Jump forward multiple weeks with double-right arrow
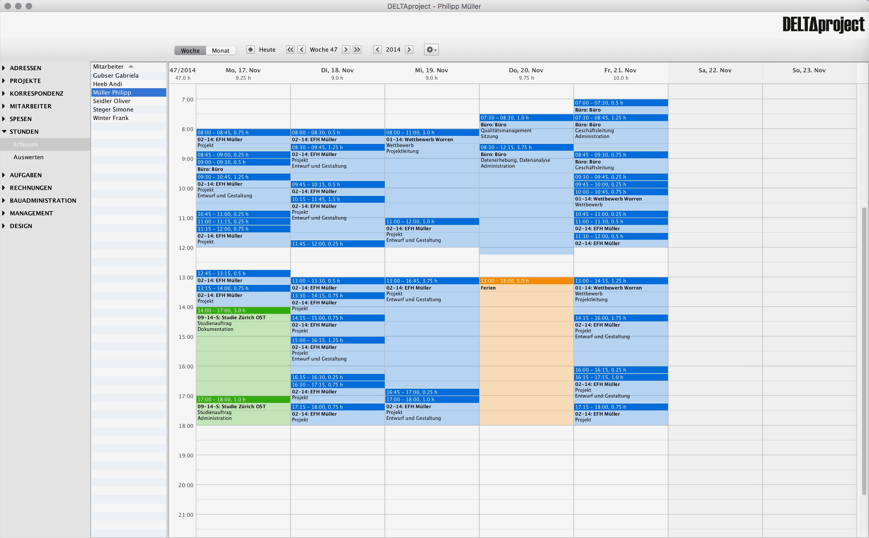The width and height of the screenshot is (869, 538). coord(357,50)
